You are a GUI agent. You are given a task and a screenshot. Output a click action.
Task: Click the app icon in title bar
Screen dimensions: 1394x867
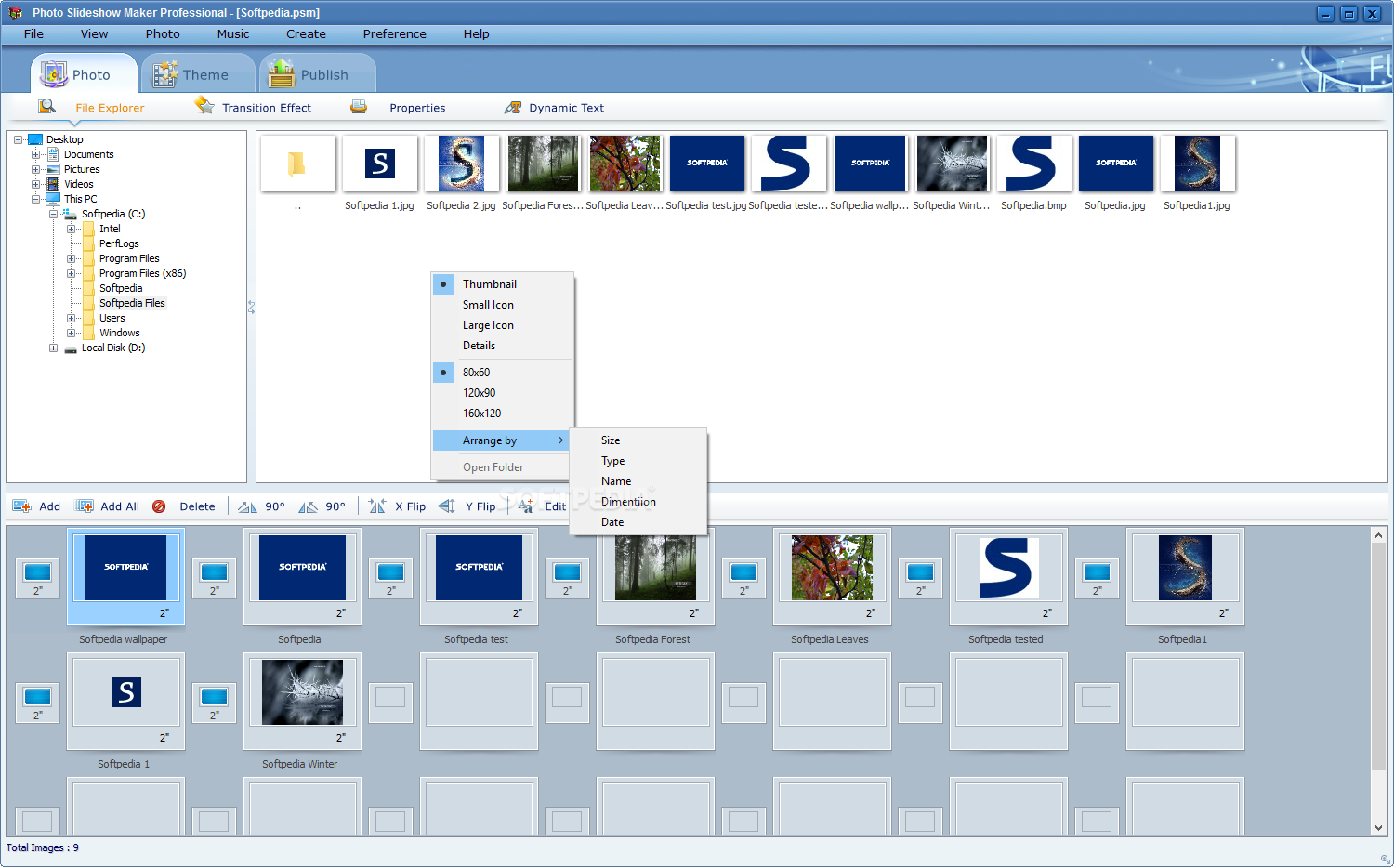coord(15,12)
